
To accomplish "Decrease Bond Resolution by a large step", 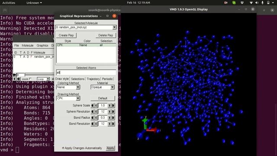I will pyautogui.click(x=92, y=123).
